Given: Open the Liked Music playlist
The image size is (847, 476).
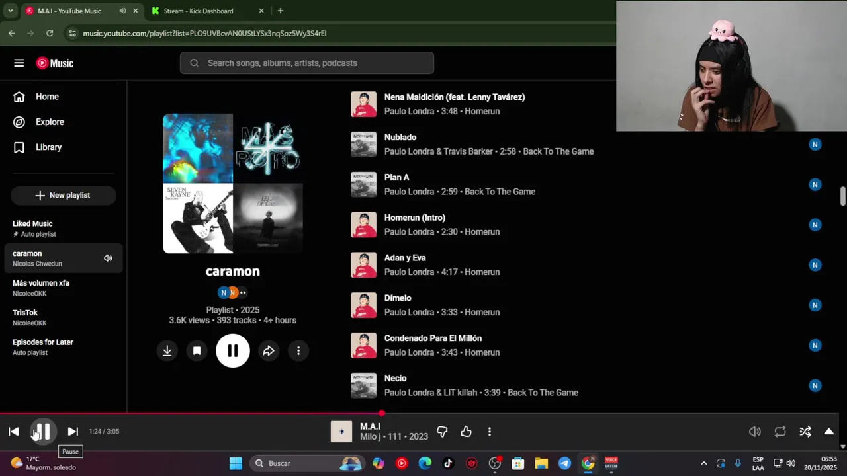Looking at the screenshot, I should tap(64, 229).
